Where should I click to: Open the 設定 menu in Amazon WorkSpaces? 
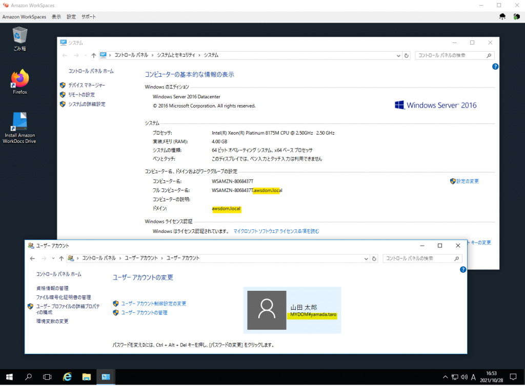(71, 17)
